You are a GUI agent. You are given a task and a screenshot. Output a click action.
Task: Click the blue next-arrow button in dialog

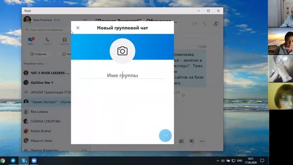tap(165, 136)
